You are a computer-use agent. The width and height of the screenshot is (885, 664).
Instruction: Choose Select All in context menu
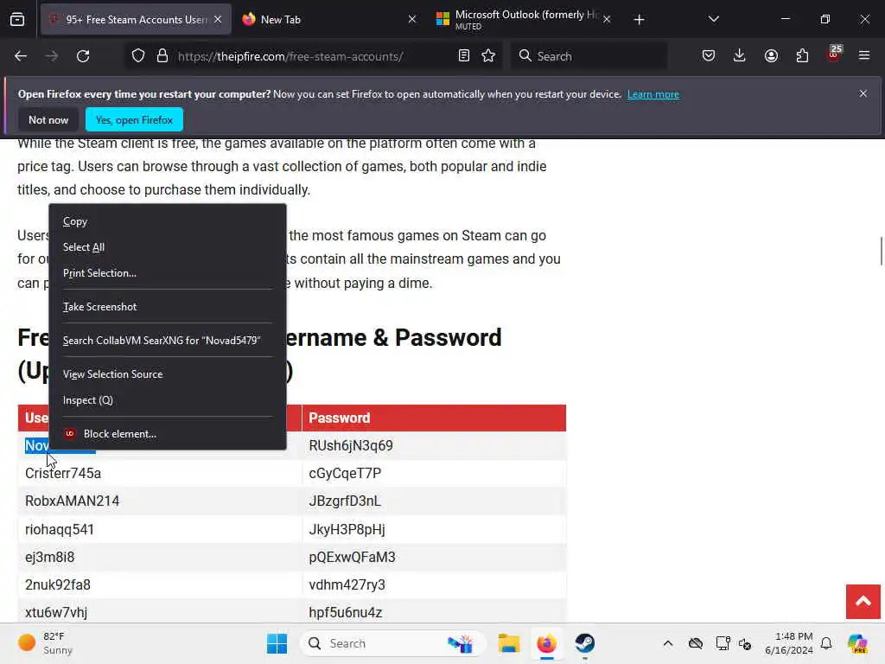[167, 247]
